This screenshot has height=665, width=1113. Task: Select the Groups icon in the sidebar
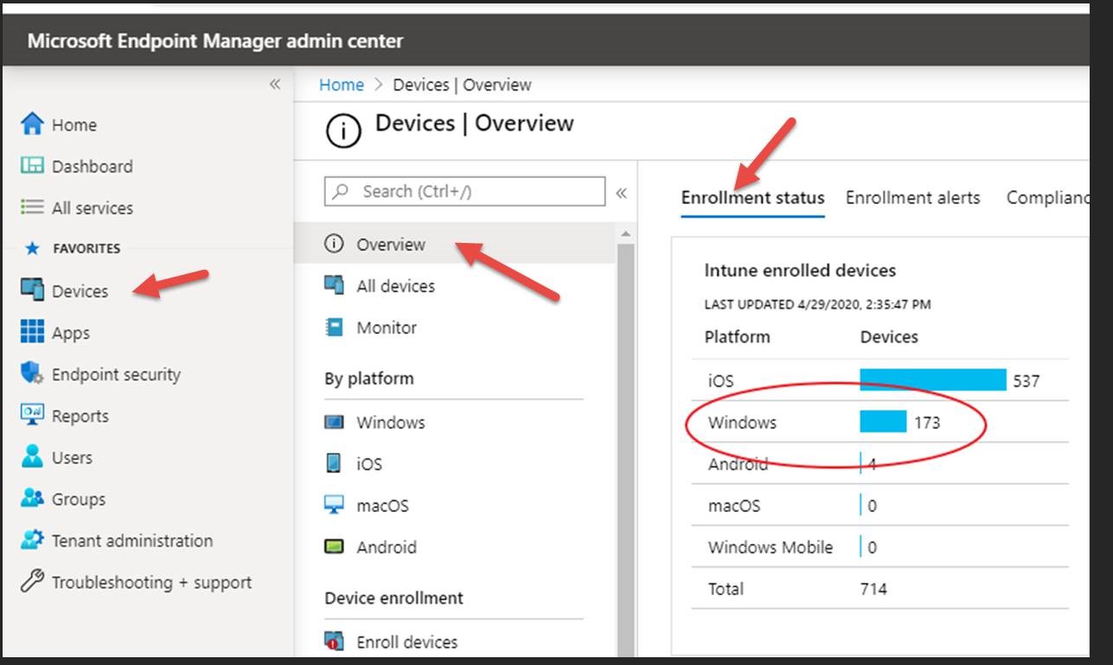[32, 499]
